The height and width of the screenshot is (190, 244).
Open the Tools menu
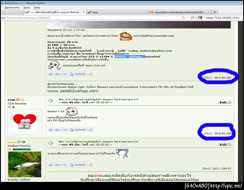pyautogui.click(x=26, y=7)
